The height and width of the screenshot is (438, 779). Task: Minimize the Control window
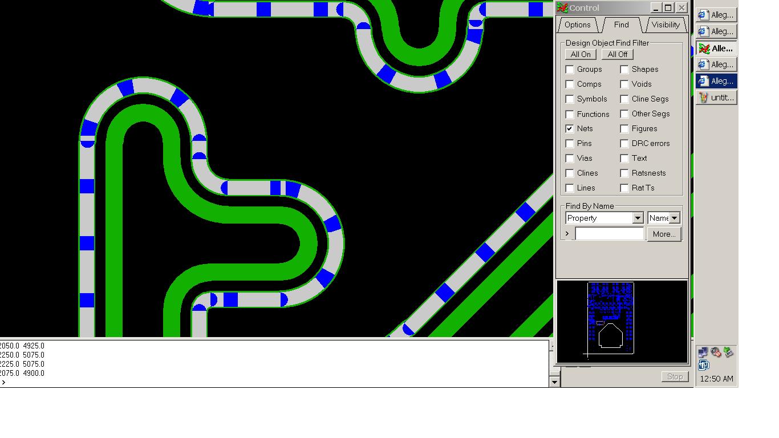click(x=656, y=8)
